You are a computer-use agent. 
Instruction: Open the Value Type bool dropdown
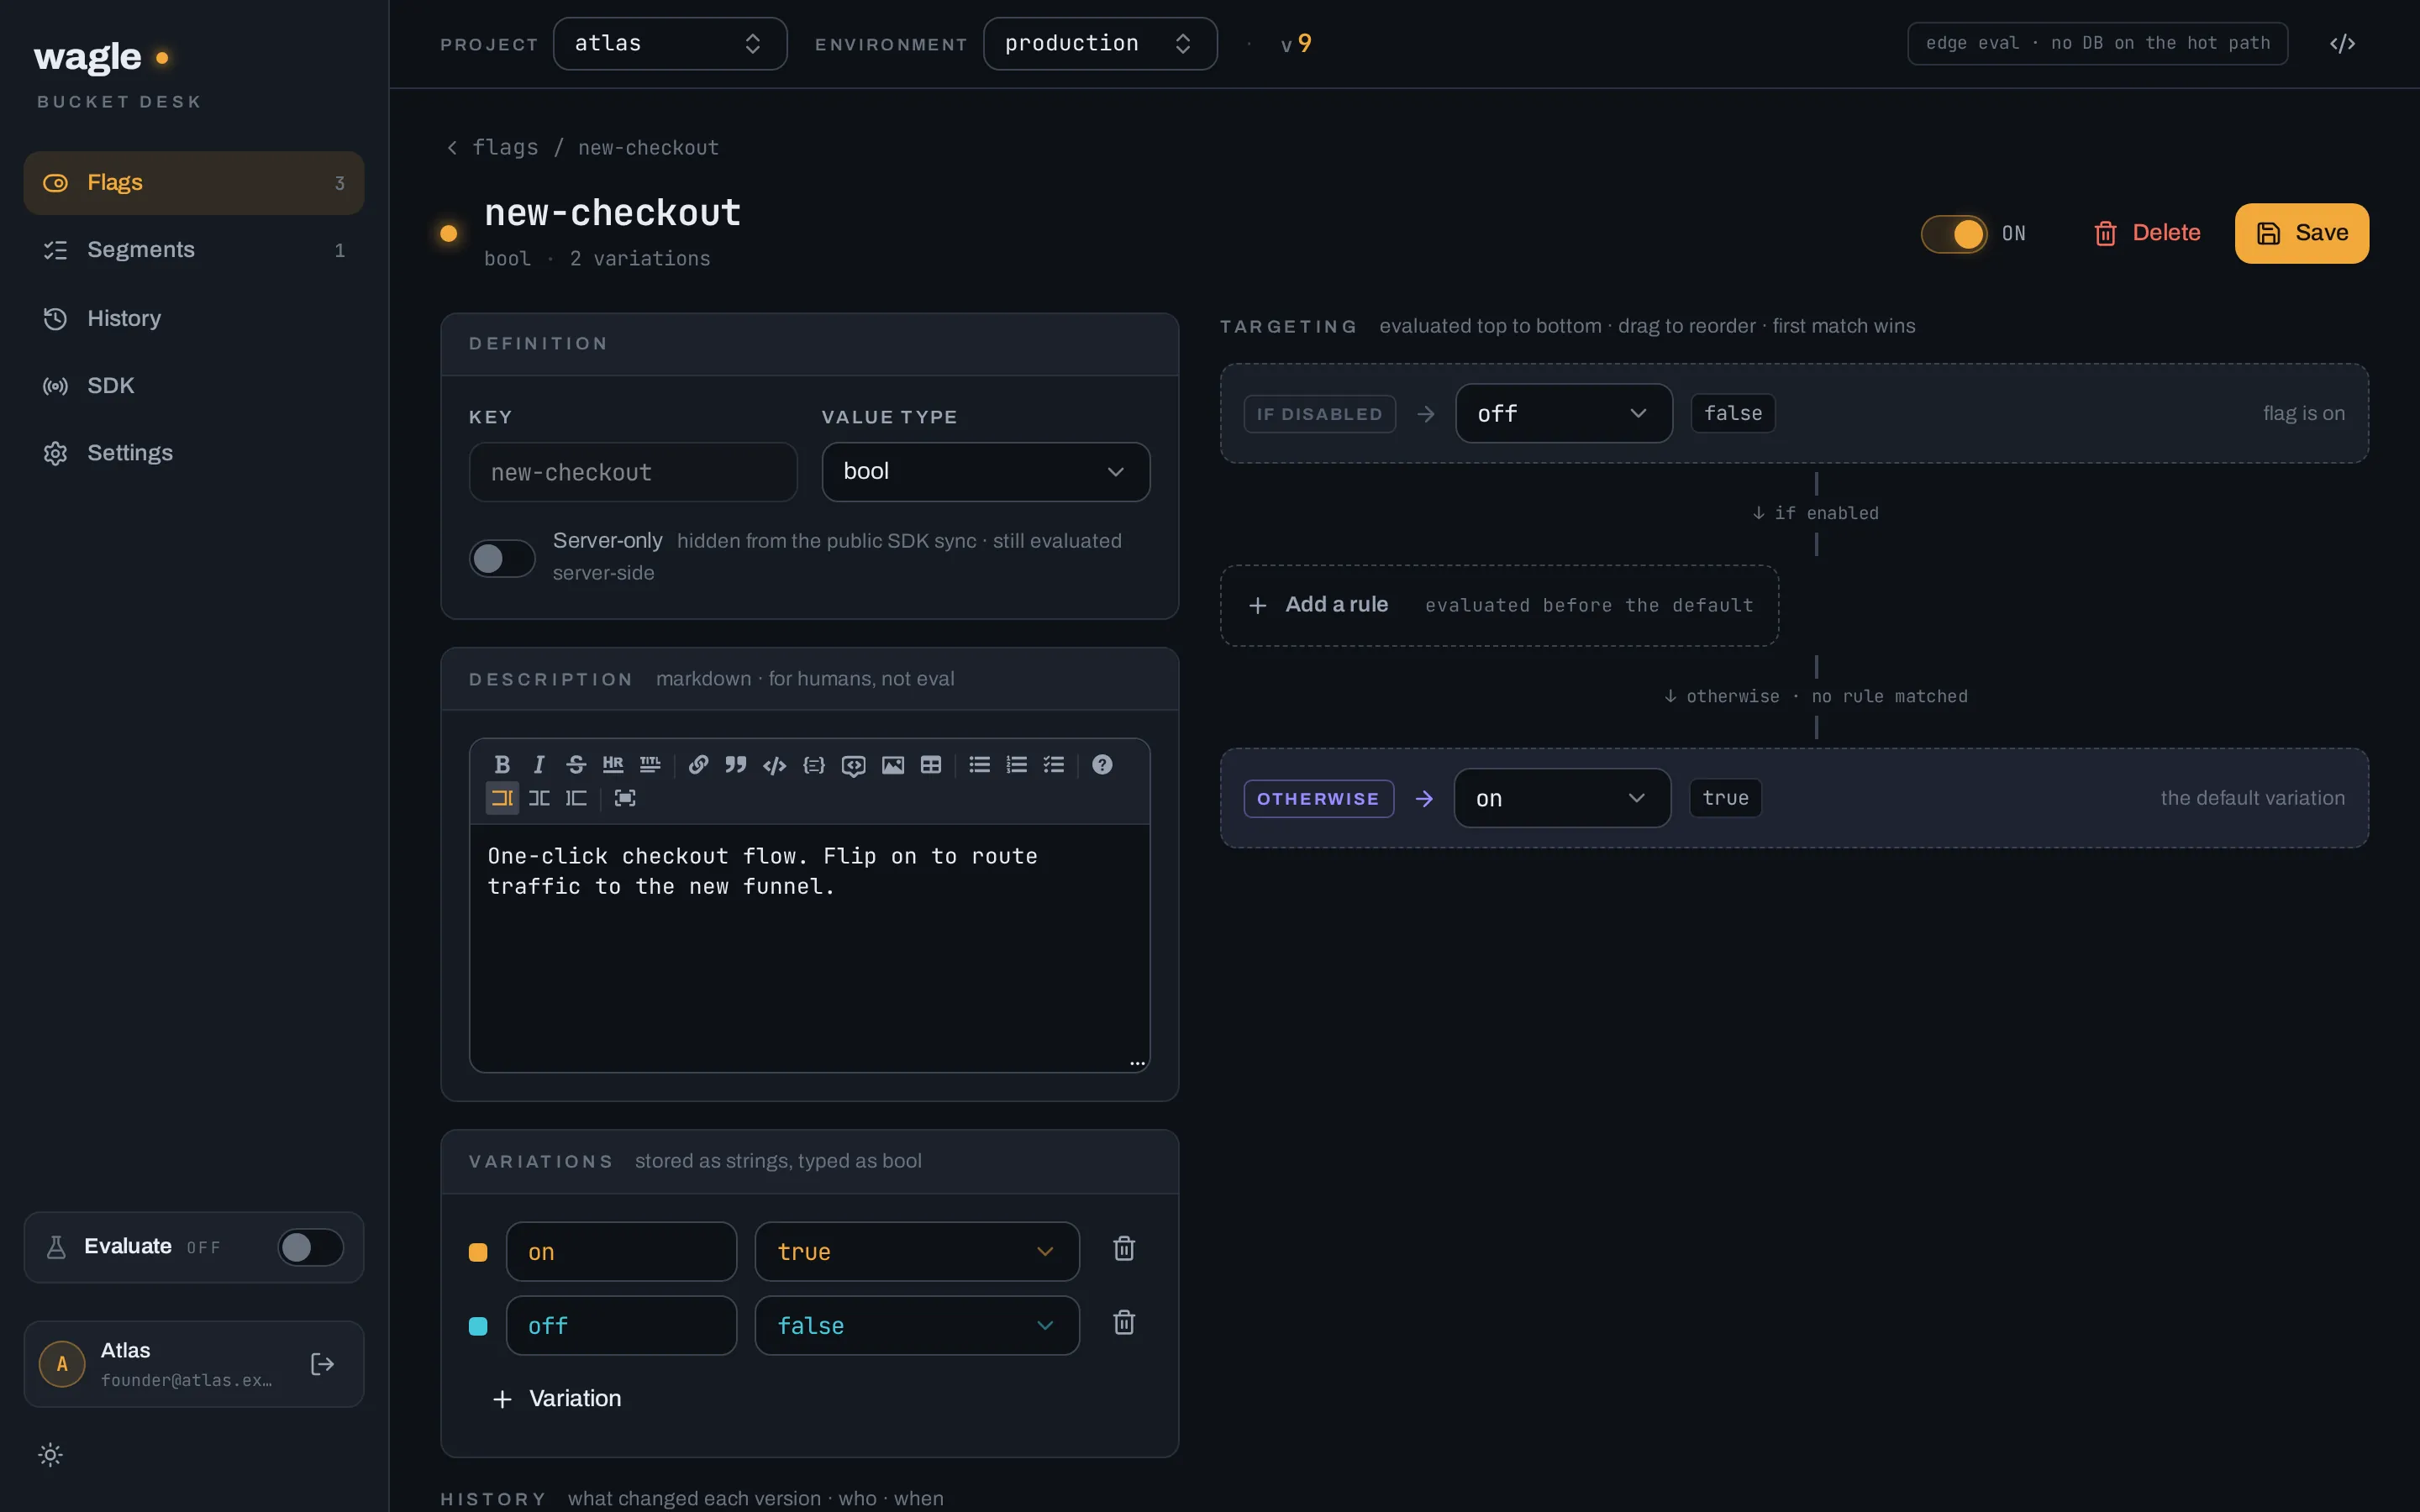pyautogui.click(x=985, y=471)
